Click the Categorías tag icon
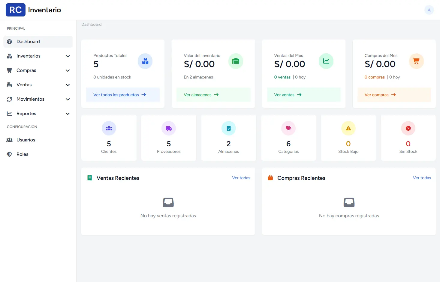Viewport: 440px width, 282px height. (x=288, y=128)
